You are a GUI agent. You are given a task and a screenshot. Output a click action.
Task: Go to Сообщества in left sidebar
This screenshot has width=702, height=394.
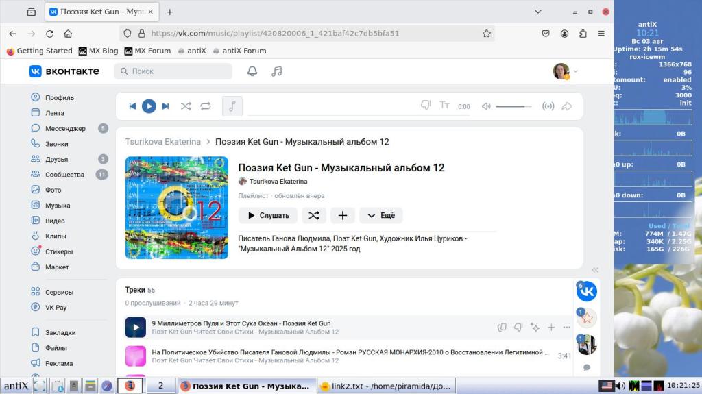tap(64, 175)
